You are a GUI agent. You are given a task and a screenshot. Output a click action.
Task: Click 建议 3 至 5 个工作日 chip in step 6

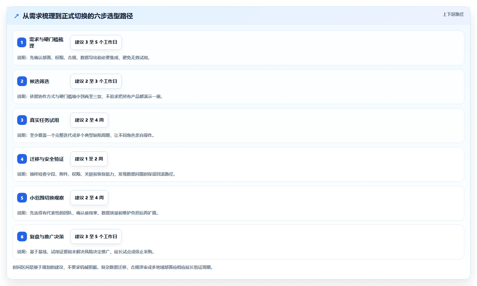click(96, 236)
